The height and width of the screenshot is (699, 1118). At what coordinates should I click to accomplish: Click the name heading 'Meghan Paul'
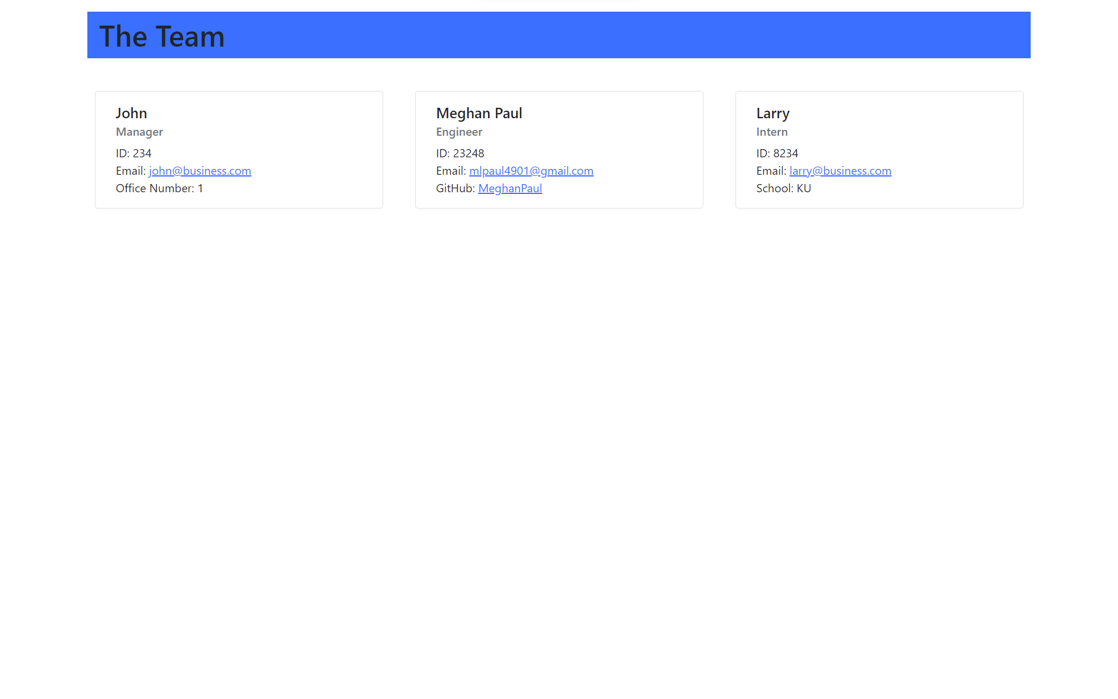[x=479, y=113]
